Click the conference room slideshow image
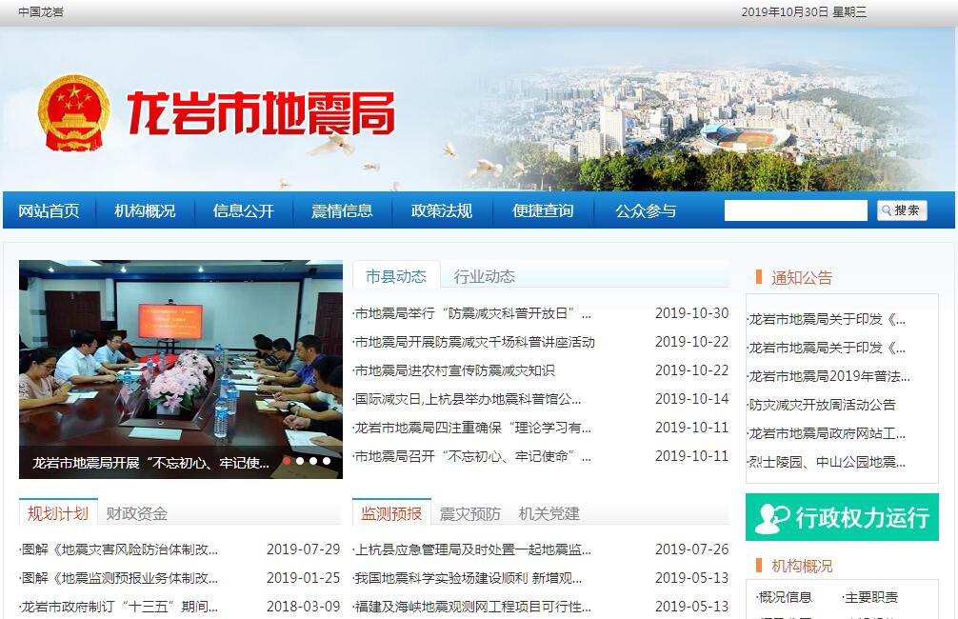 click(180, 352)
